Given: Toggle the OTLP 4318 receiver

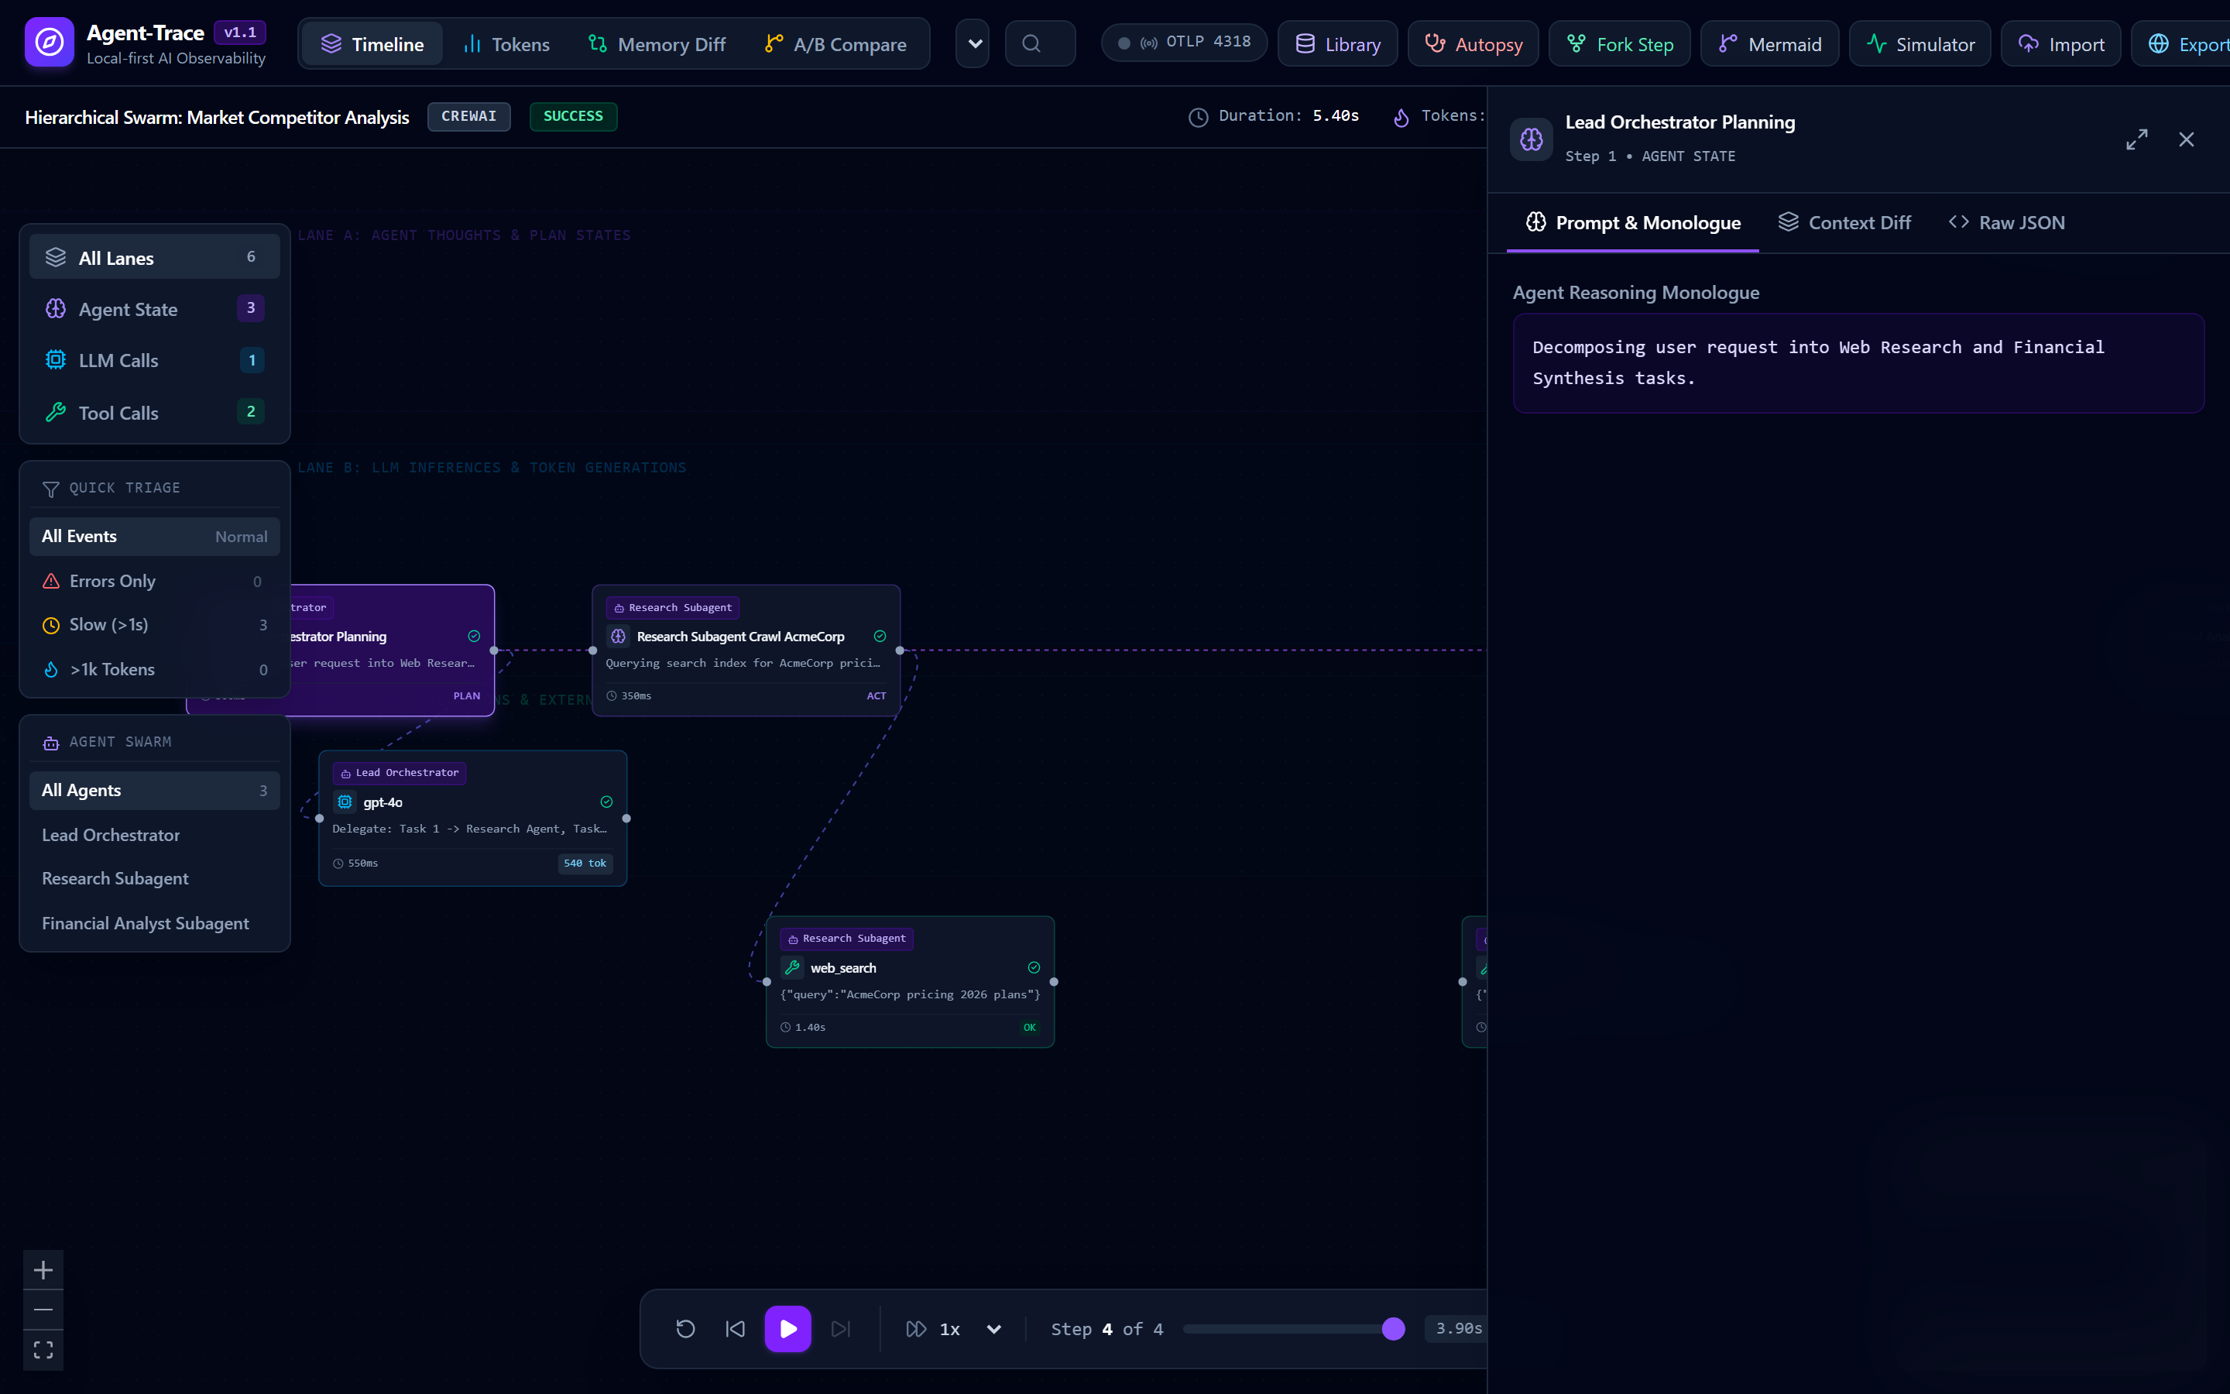Looking at the screenshot, I should [1184, 43].
